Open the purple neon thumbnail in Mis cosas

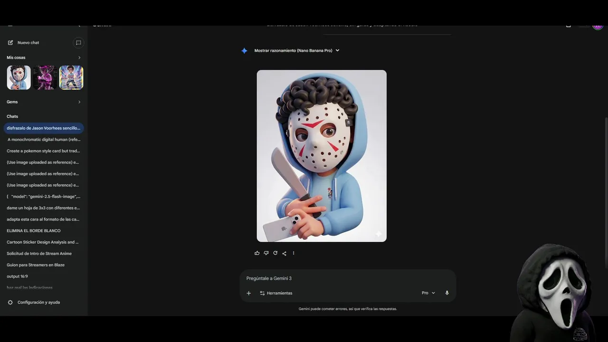[x=45, y=77]
